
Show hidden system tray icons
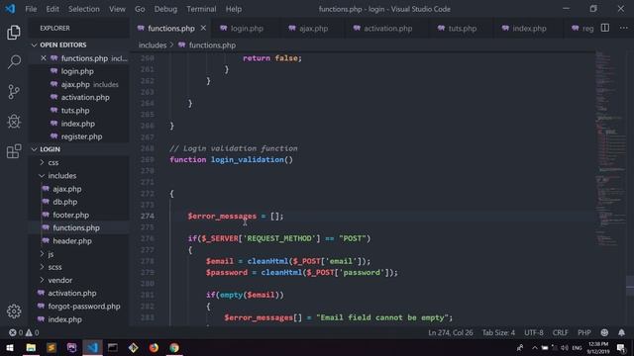[x=535, y=347]
